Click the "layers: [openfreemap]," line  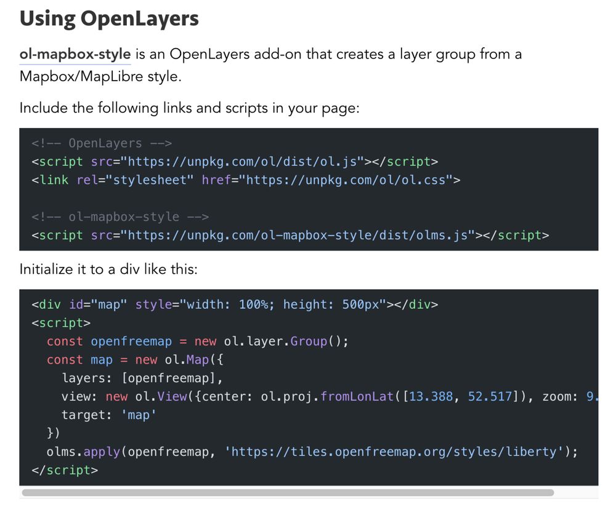pyautogui.click(x=142, y=378)
